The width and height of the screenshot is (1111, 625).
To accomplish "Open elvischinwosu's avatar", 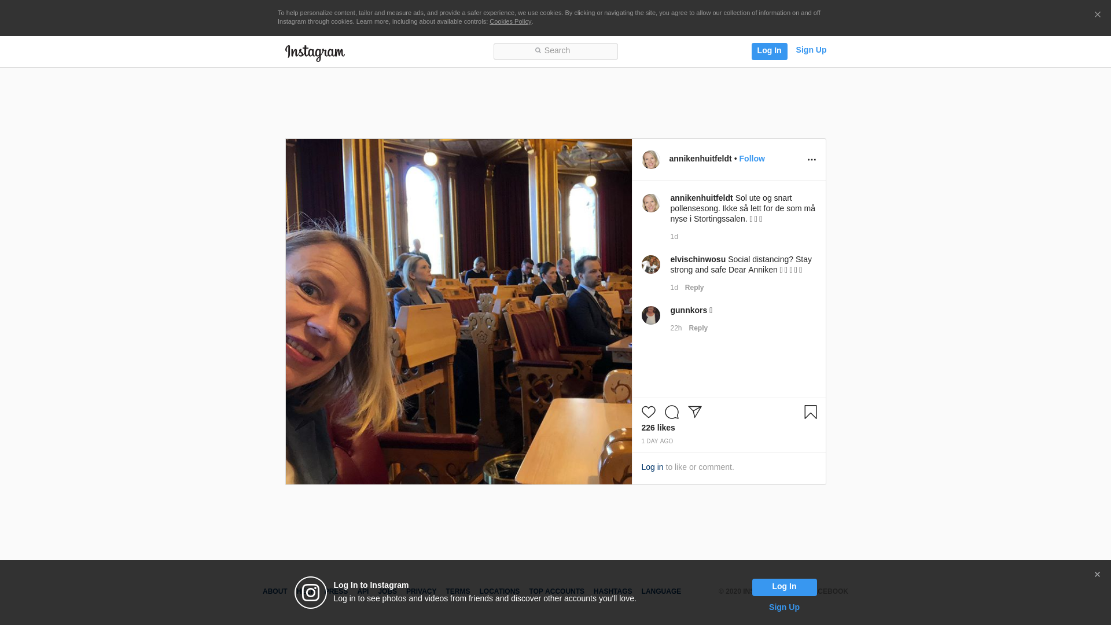I will (x=650, y=264).
